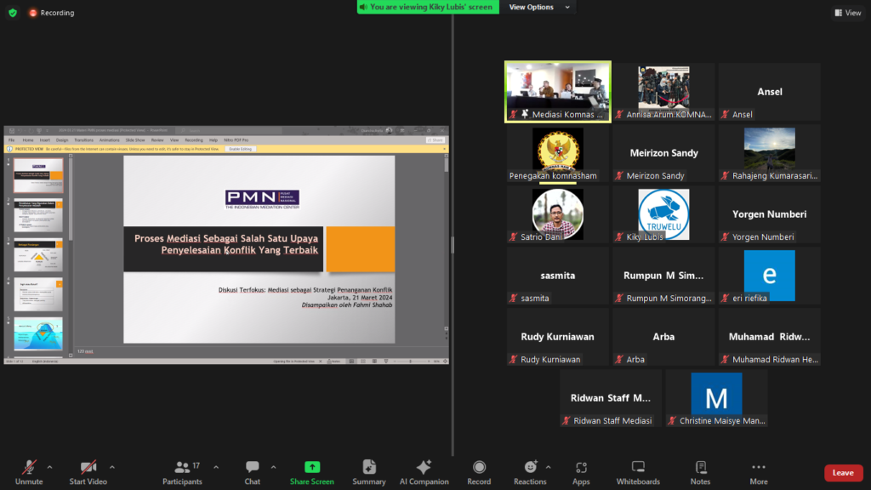
Task: Click the Recording indicator
Action: (x=52, y=12)
